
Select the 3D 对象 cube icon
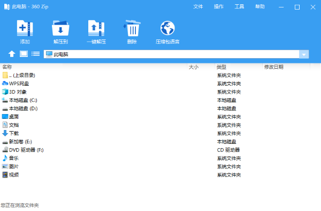click(x=5, y=92)
